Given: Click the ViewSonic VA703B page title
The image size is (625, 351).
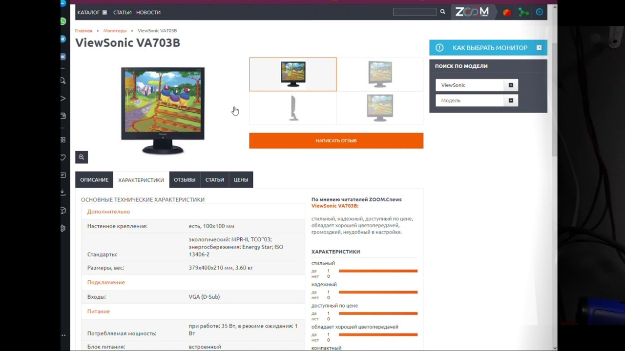Looking at the screenshot, I should (x=127, y=42).
